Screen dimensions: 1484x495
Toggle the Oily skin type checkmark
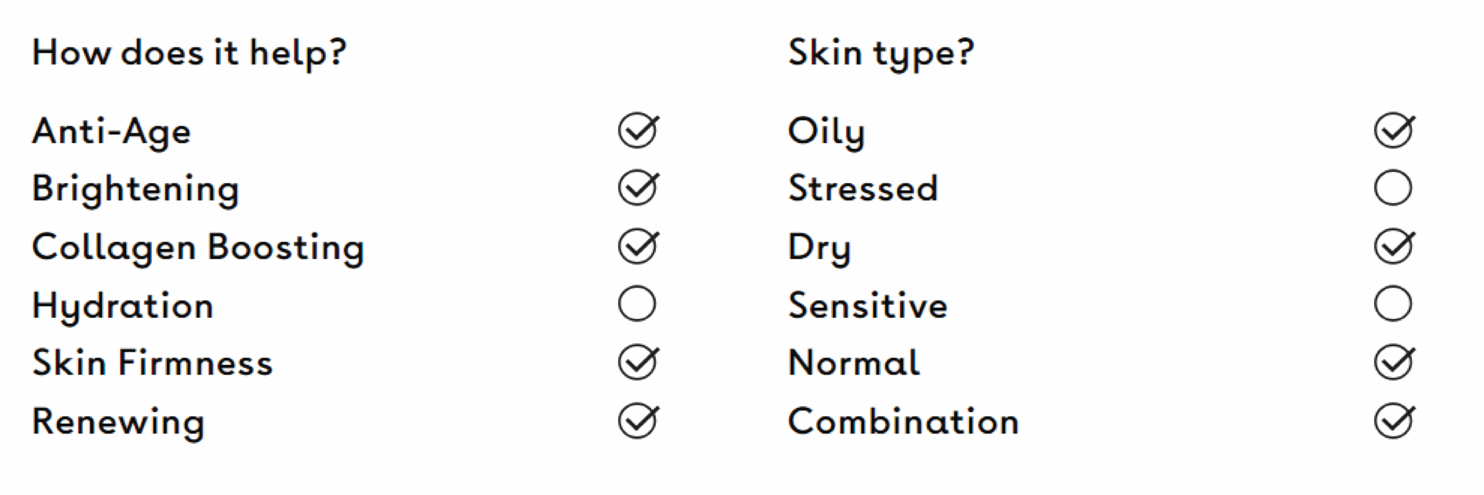[1394, 130]
